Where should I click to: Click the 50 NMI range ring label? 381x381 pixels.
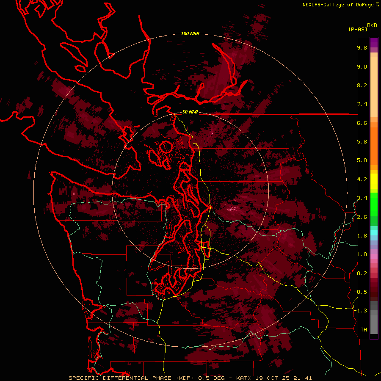190,112
